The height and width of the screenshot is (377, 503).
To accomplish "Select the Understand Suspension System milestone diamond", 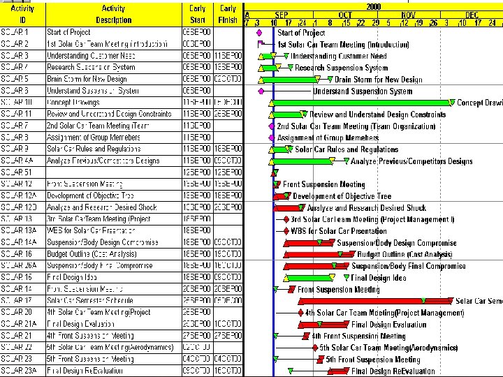I will click(x=261, y=91).
